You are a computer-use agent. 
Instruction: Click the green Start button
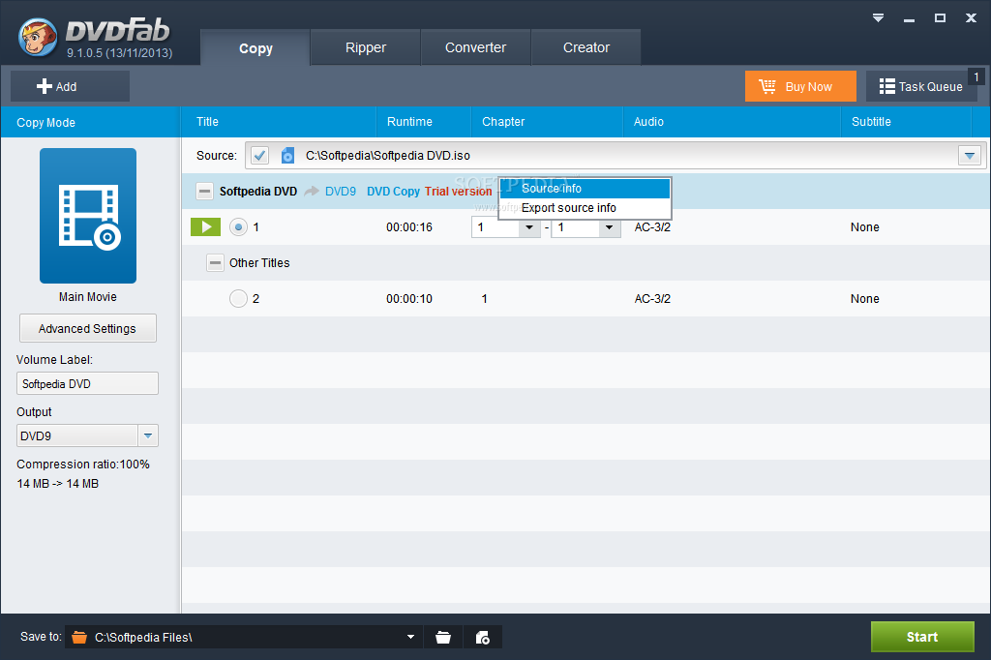click(x=922, y=637)
